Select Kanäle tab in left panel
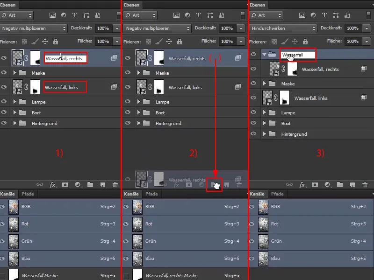This screenshot has width=374, height=280. coord(7,194)
